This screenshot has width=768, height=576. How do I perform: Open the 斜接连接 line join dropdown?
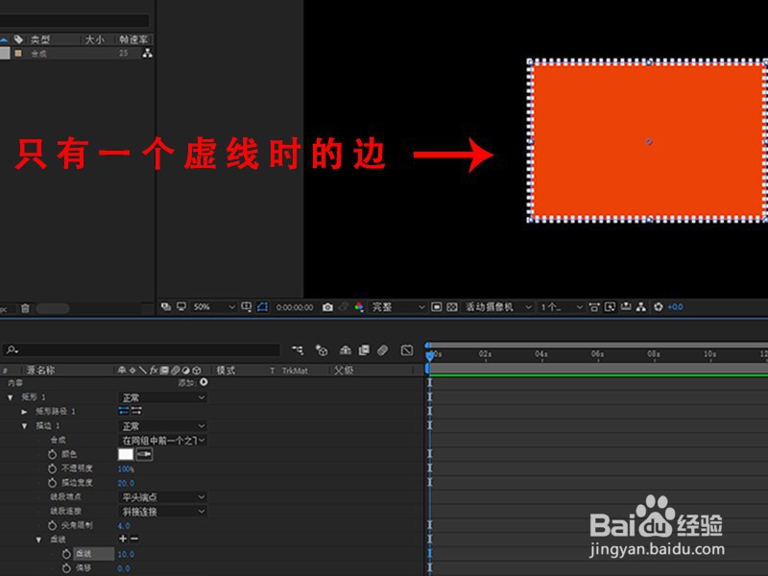(x=162, y=512)
